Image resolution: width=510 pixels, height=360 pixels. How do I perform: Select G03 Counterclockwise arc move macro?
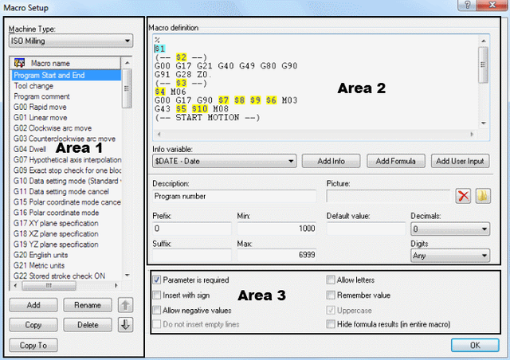pos(66,139)
